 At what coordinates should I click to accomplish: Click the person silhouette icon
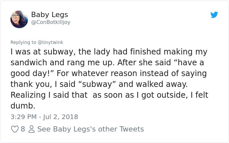pos(31,129)
